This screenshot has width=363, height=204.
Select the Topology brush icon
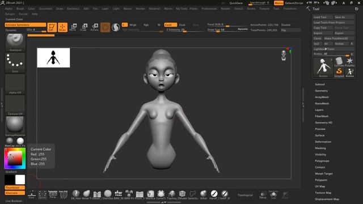(x=171, y=194)
